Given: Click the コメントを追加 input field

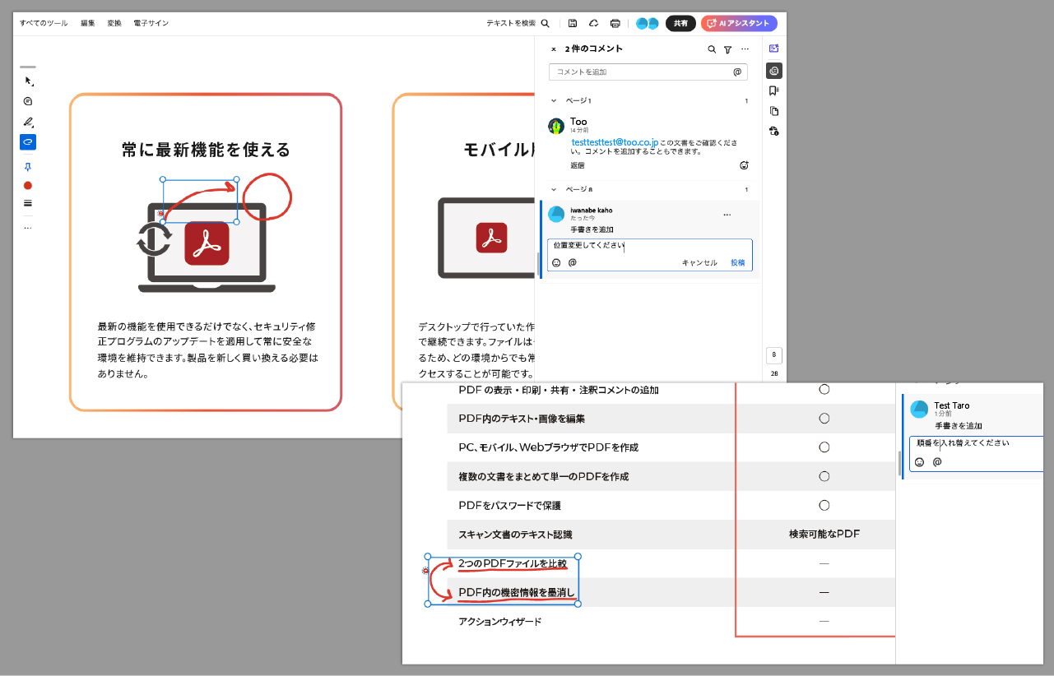Looking at the screenshot, I should click(x=642, y=72).
